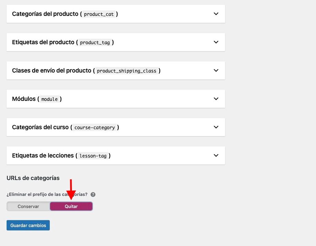Select the Quitar toggle option
Image resolution: width=316 pixels, height=246 pixels.
tap(71, 206)
